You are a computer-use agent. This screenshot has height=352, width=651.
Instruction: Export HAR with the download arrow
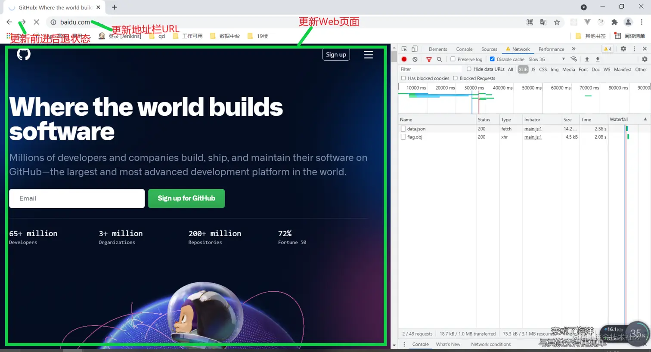tap(598, 59)
